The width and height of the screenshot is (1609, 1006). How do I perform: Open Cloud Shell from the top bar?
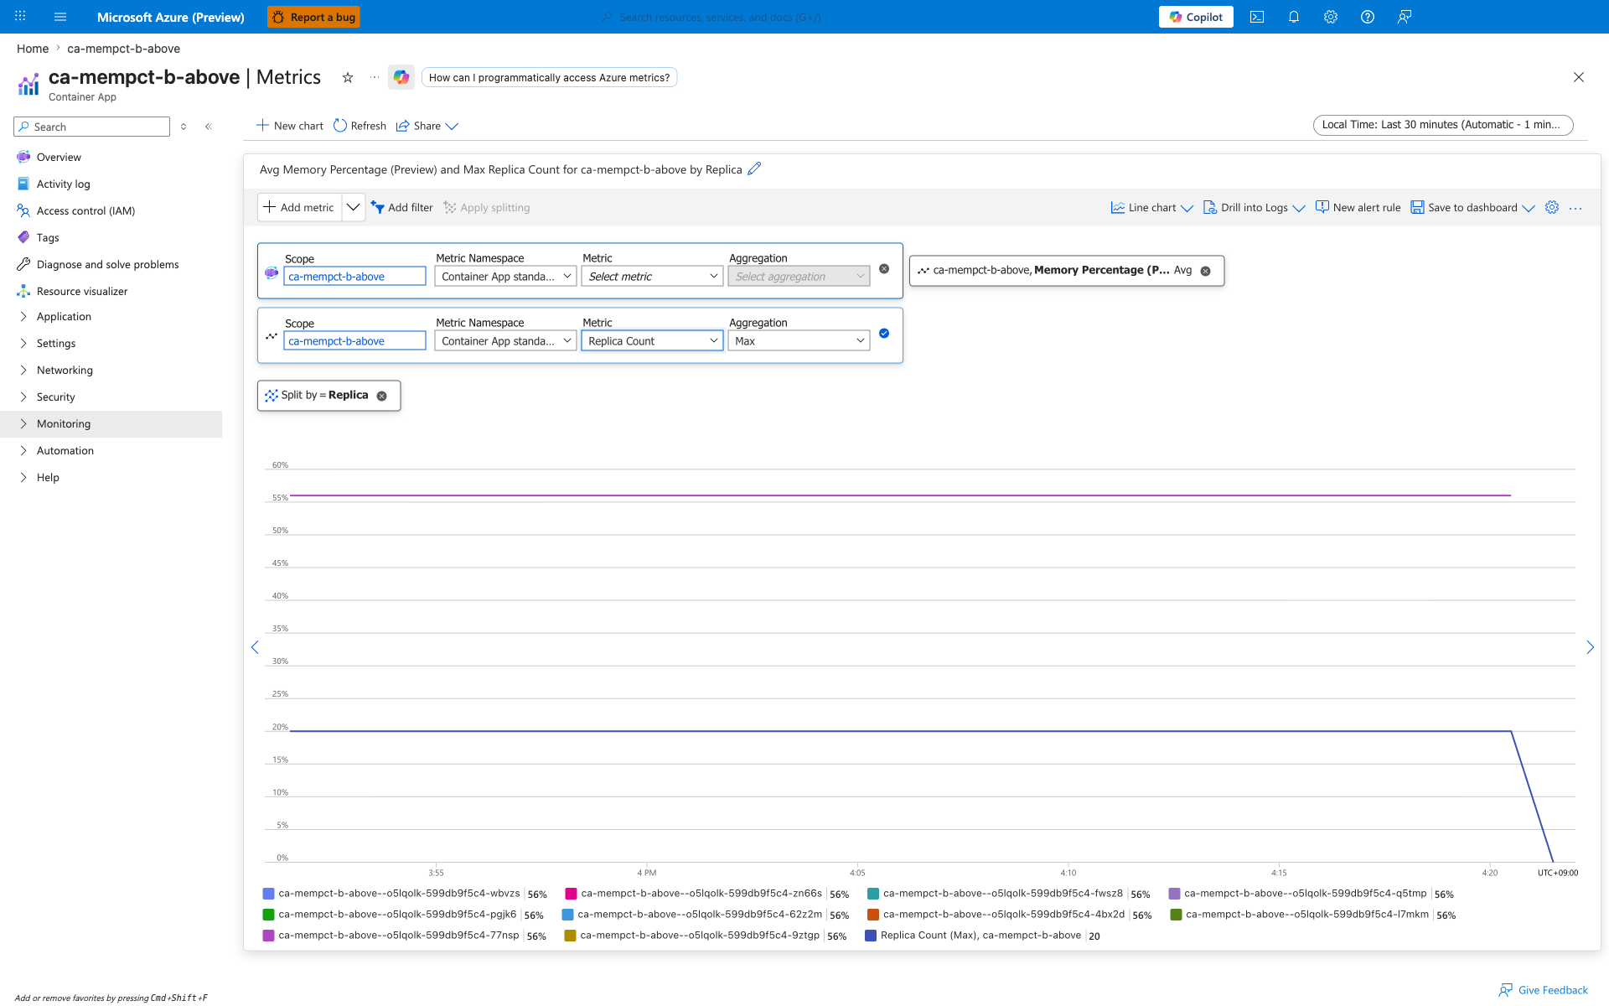(1257, 17)
